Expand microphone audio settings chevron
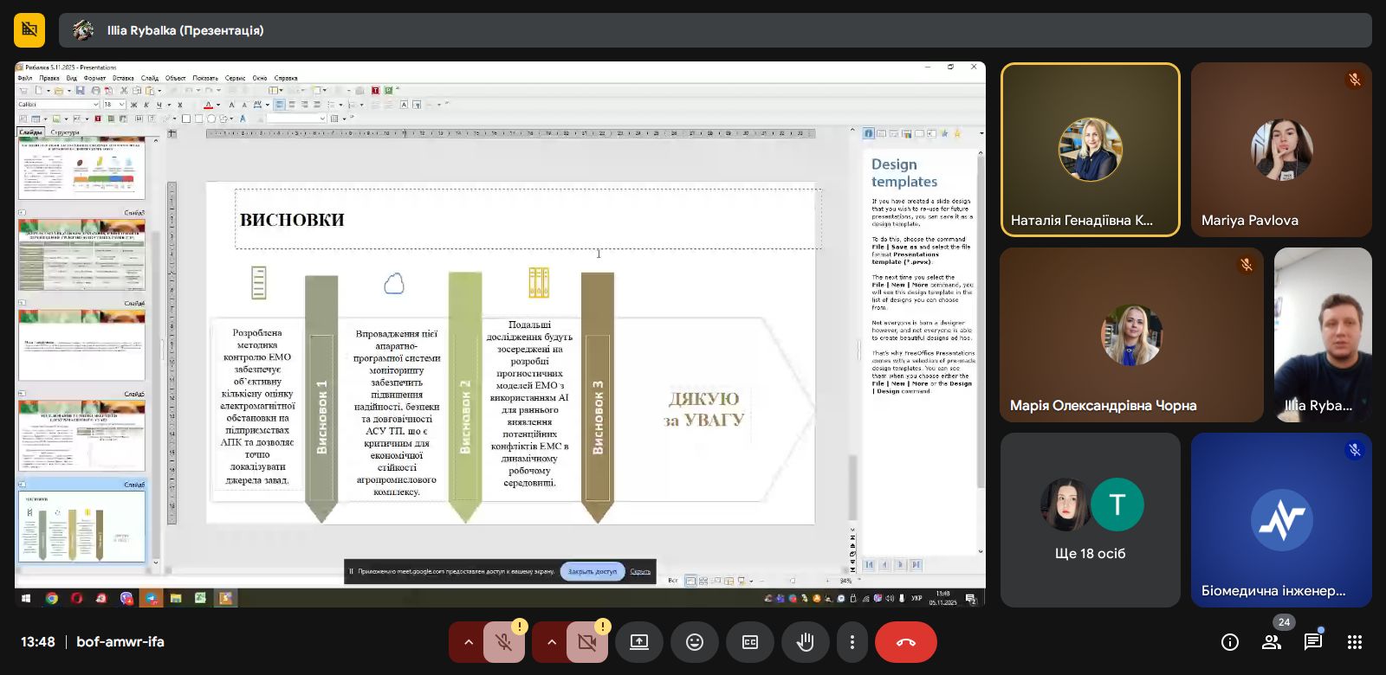This screenshot has width=1386, height=675. [x=468, y=642]
